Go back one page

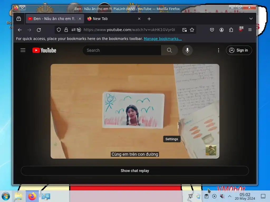[x=20, y=30]
